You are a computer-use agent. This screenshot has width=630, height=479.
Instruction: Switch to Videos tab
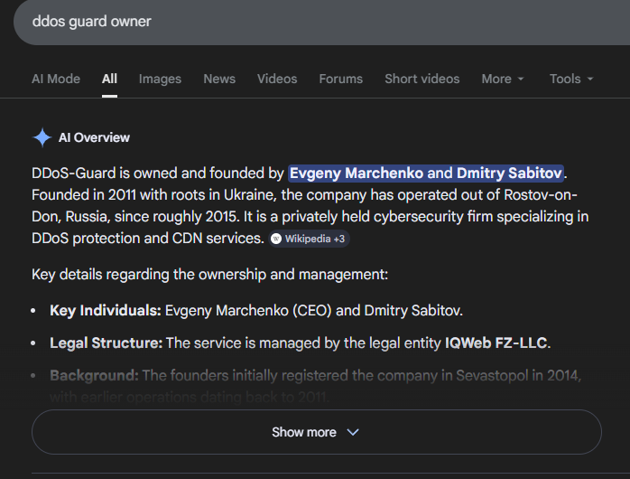click(x=277, y=79)
